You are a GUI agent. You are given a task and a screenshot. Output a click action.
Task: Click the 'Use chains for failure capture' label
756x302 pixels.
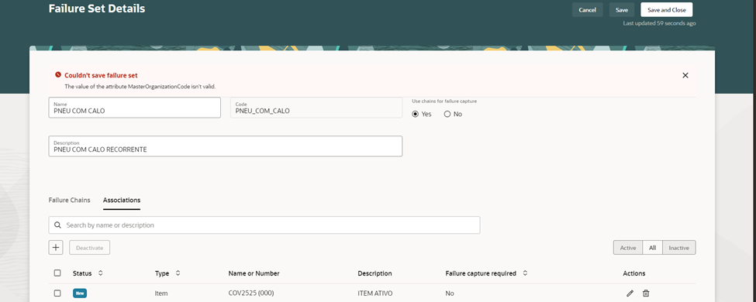tap(444, 101)
